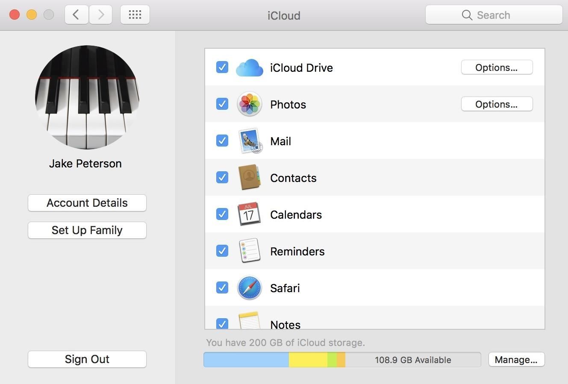568x384 pixels.
Task: Click the yellow segment of storage bar
Action: pos(308,360)
